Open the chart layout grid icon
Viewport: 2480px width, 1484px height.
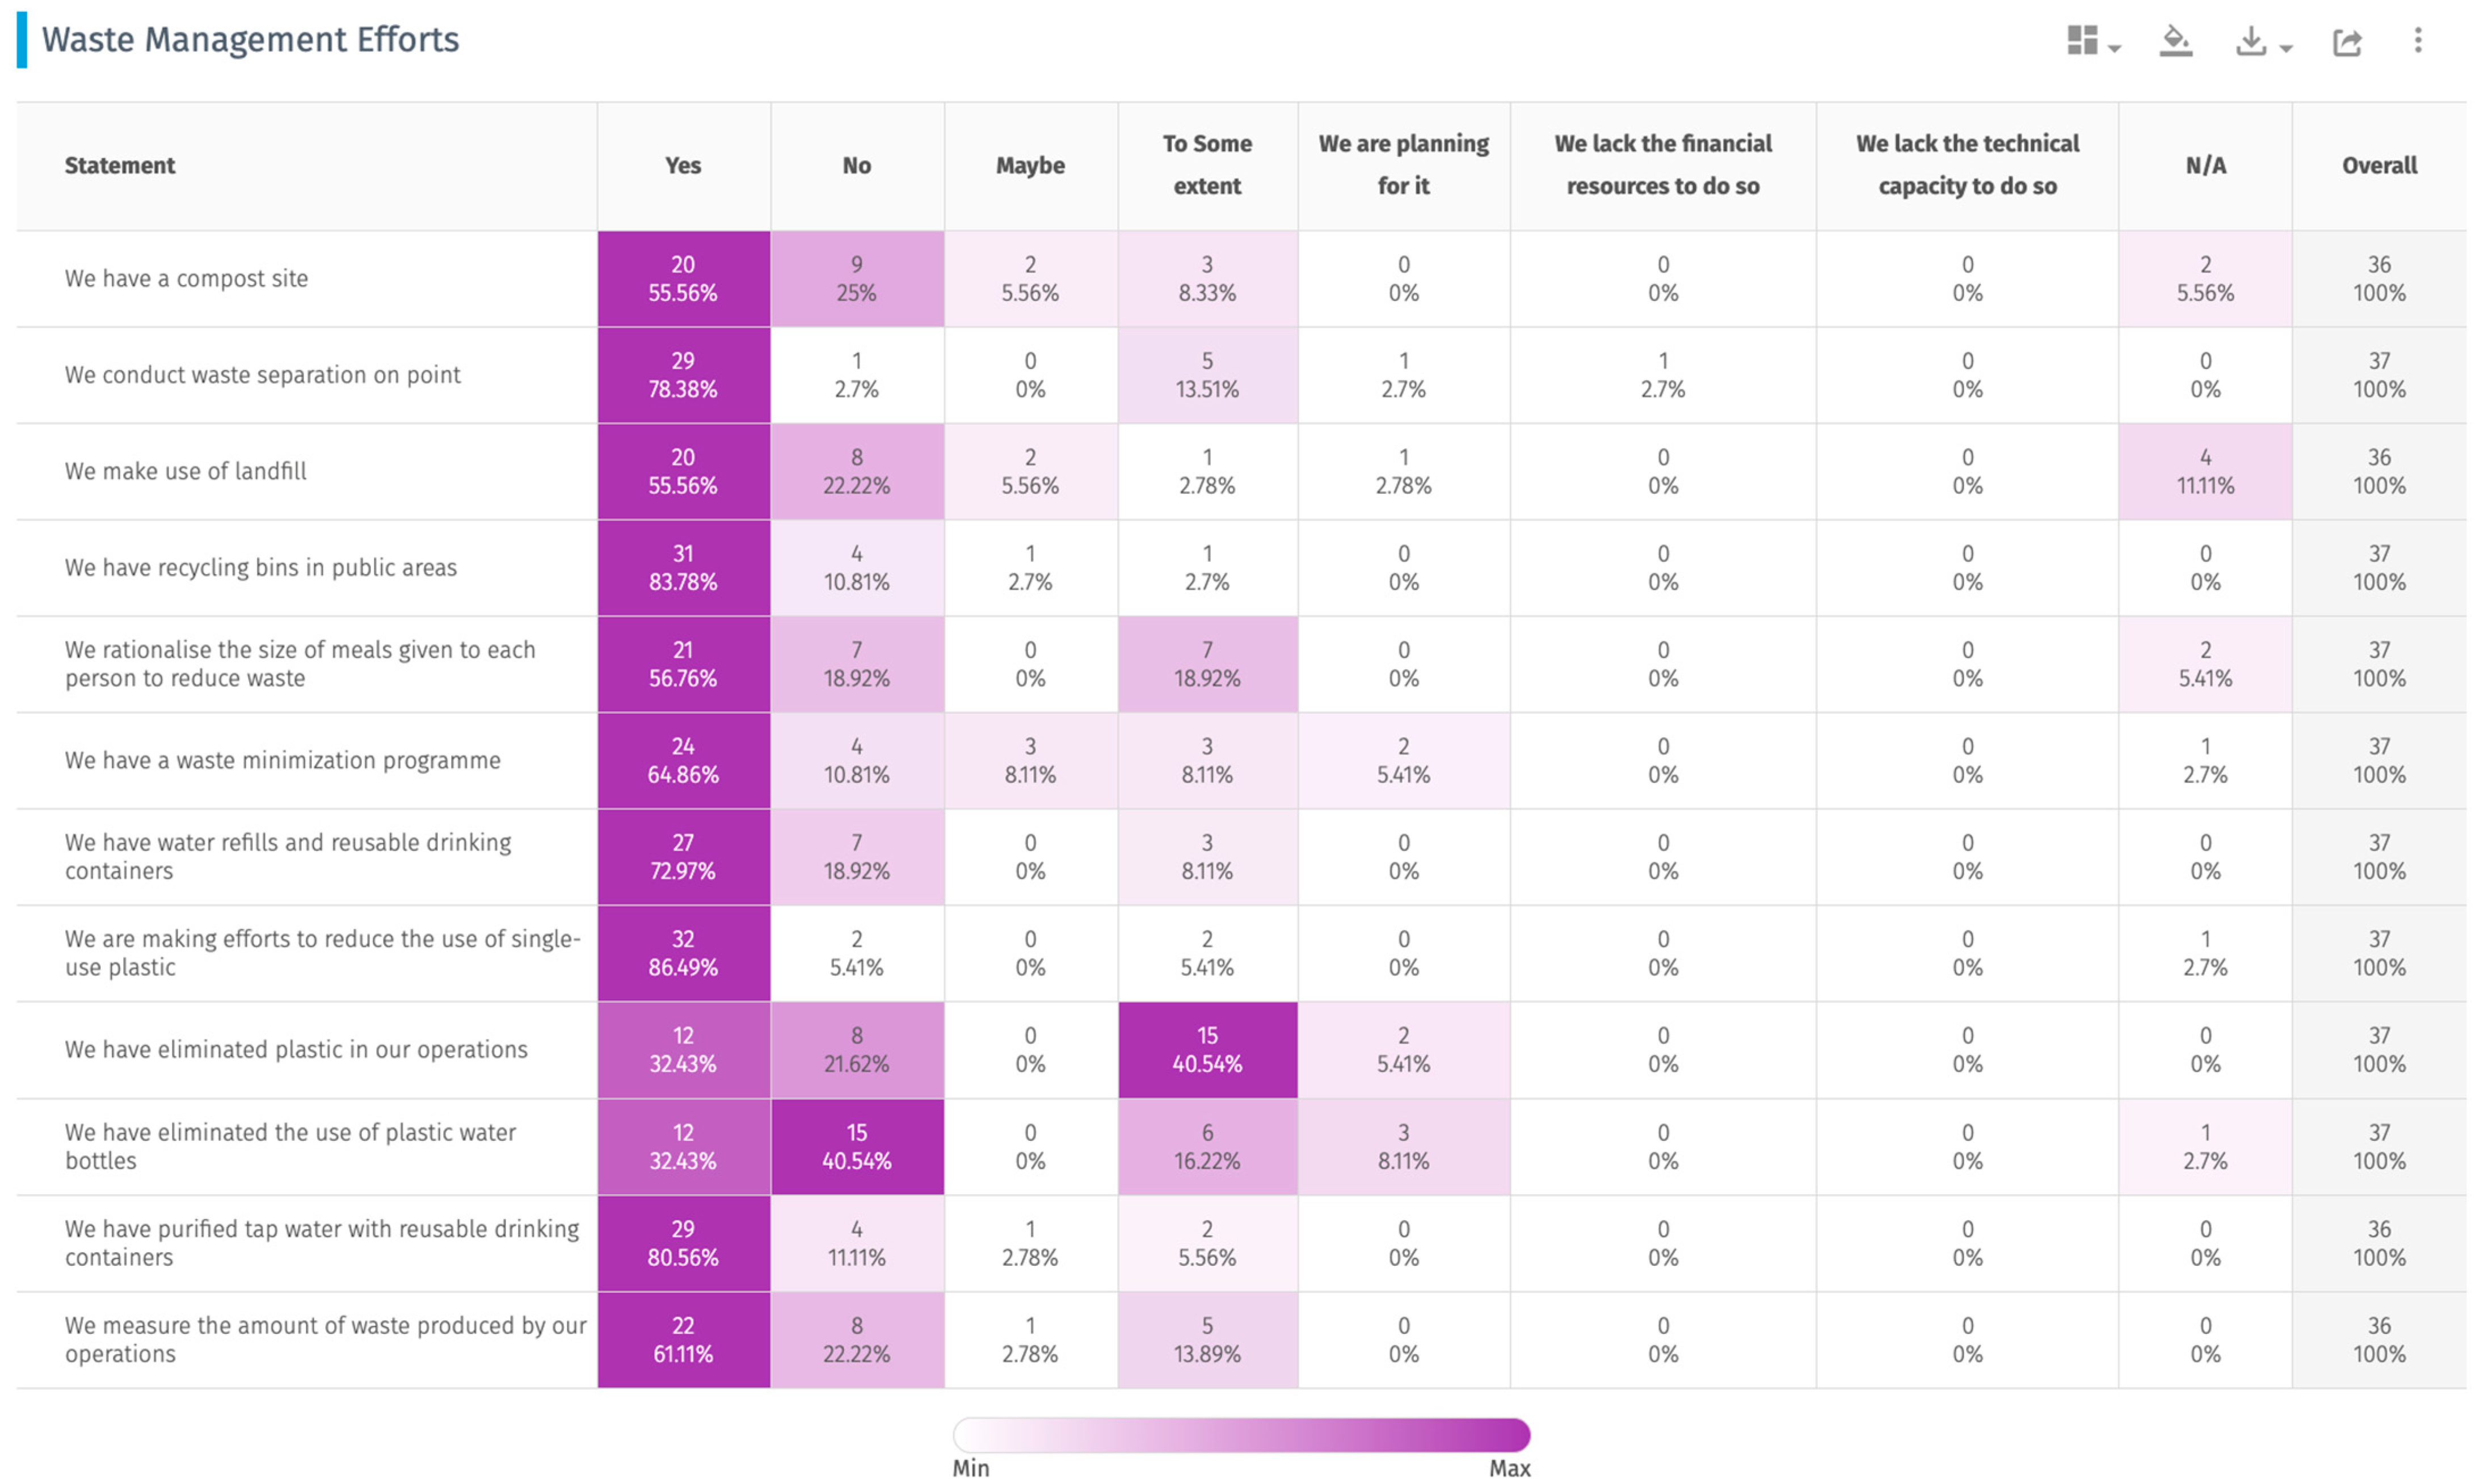(2081, 41)
